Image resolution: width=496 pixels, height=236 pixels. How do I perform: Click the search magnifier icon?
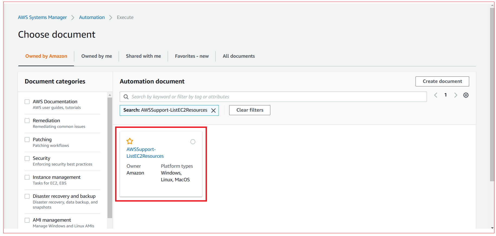point(126,97)
